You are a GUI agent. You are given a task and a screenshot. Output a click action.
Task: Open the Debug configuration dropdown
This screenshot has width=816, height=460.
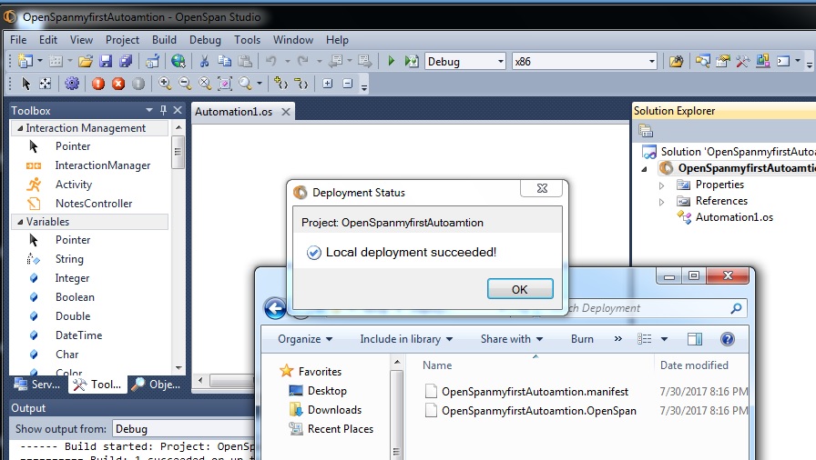(500, 61)
